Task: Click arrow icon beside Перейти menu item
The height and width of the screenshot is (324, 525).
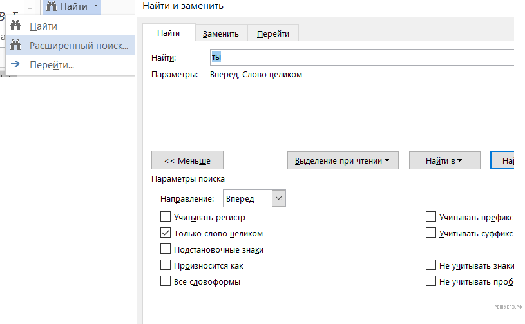Action: (16, 64)
